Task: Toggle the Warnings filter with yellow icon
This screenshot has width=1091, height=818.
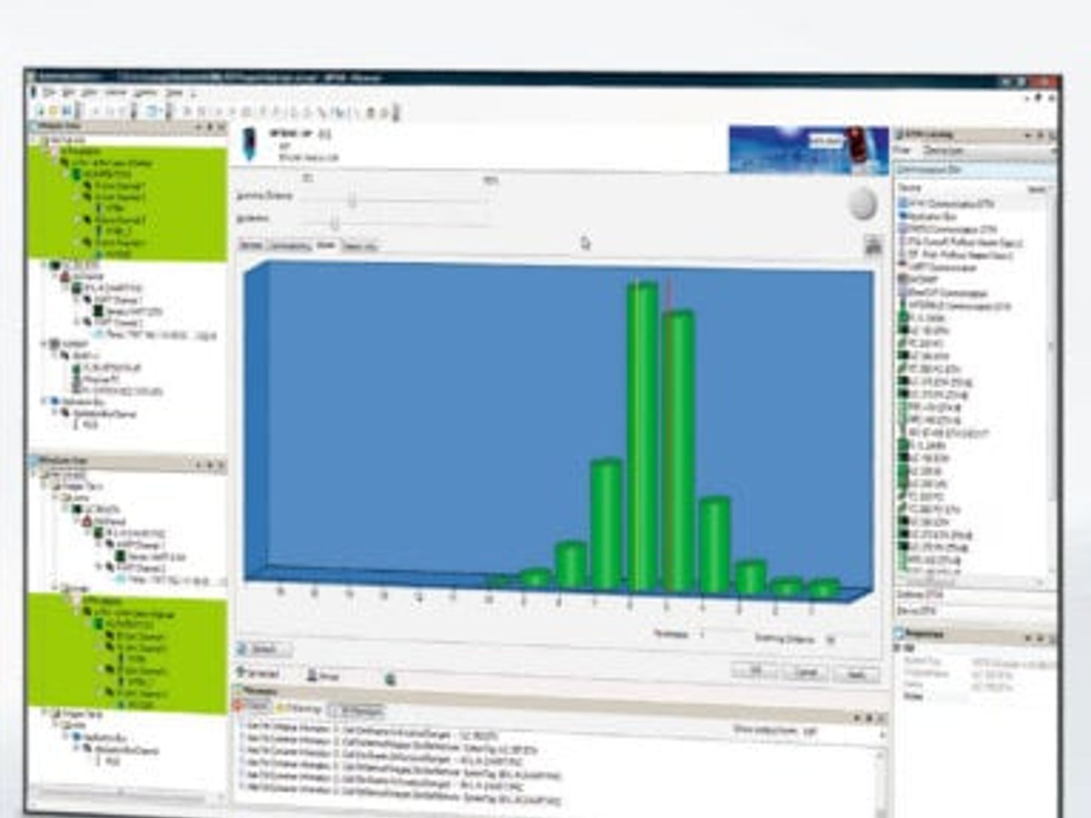Action: pyautogui.click(x=298, y=708)
